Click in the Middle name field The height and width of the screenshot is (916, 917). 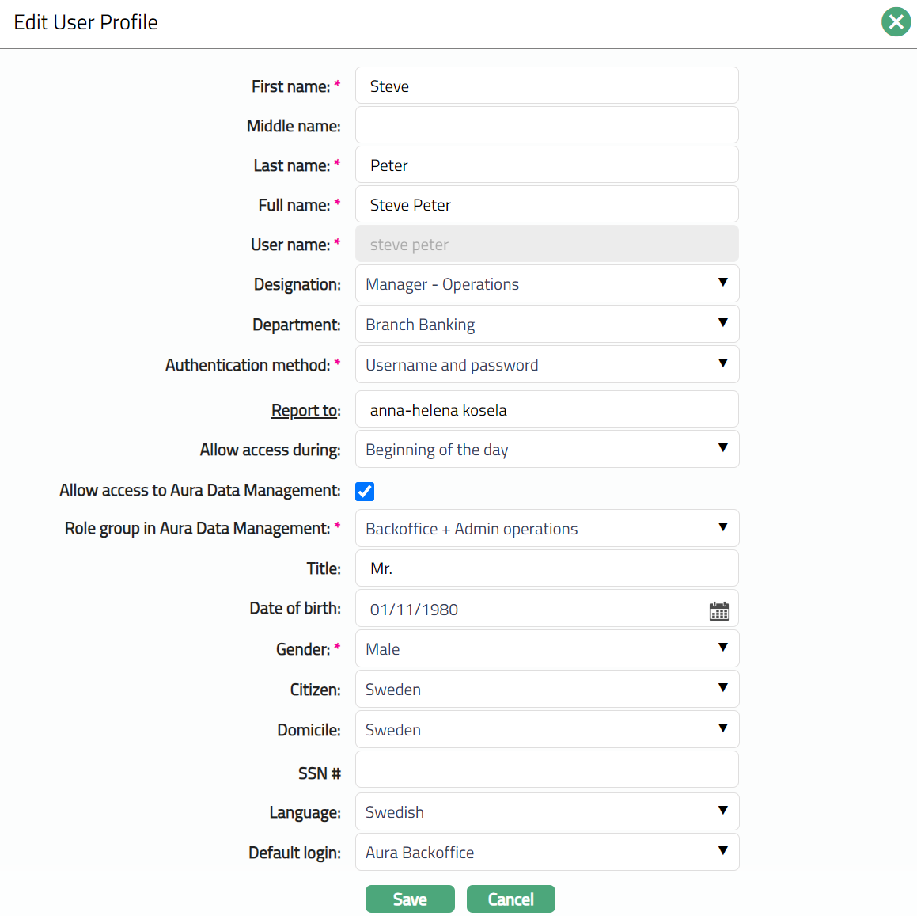tap(547, 126)
